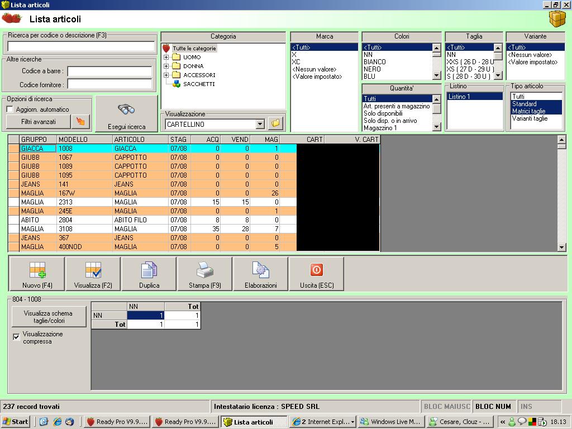Click Quantita' list down arrow
572x429 pixels.
(436, 127)
